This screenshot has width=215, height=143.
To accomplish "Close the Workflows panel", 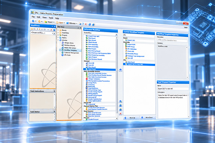I will [54, 27].
